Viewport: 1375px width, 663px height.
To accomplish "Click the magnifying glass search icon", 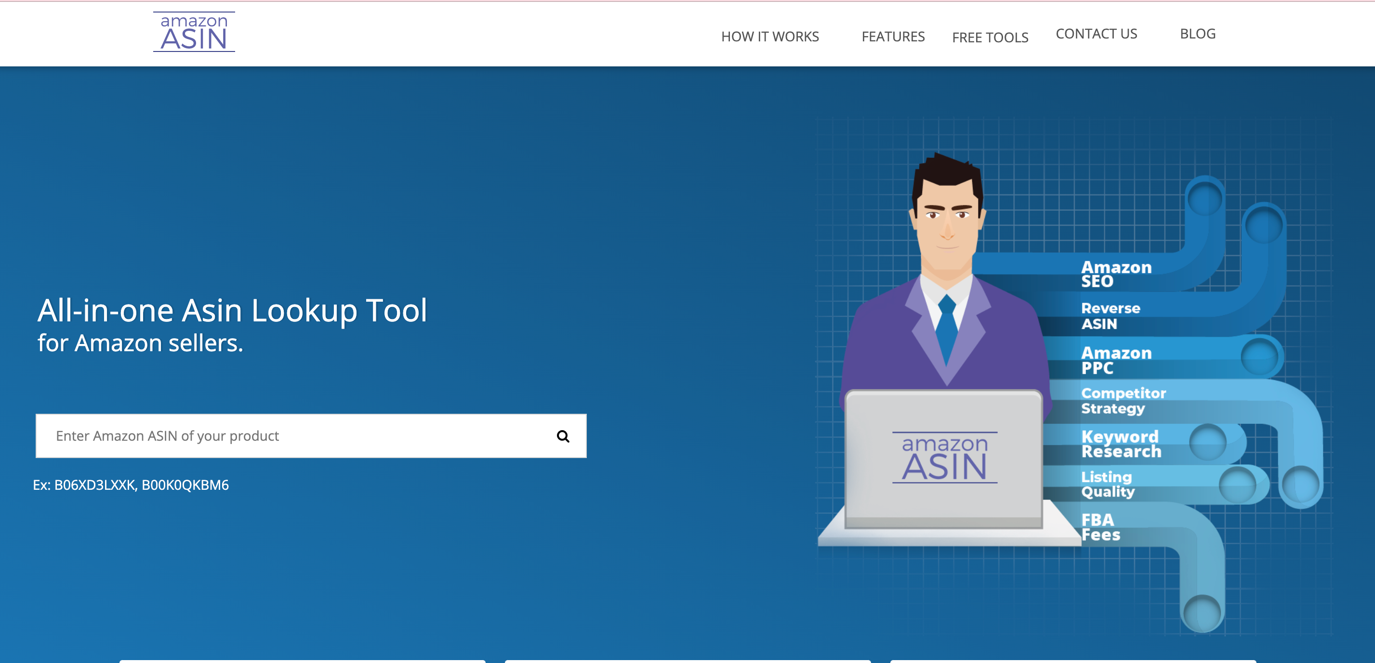I will coord(563,436).
